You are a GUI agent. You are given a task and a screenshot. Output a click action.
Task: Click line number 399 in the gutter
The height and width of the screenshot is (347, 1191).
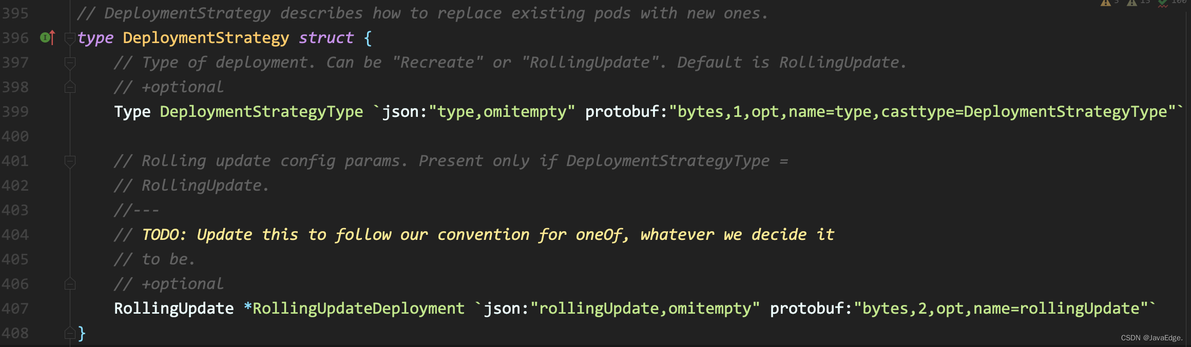(15, 112)
